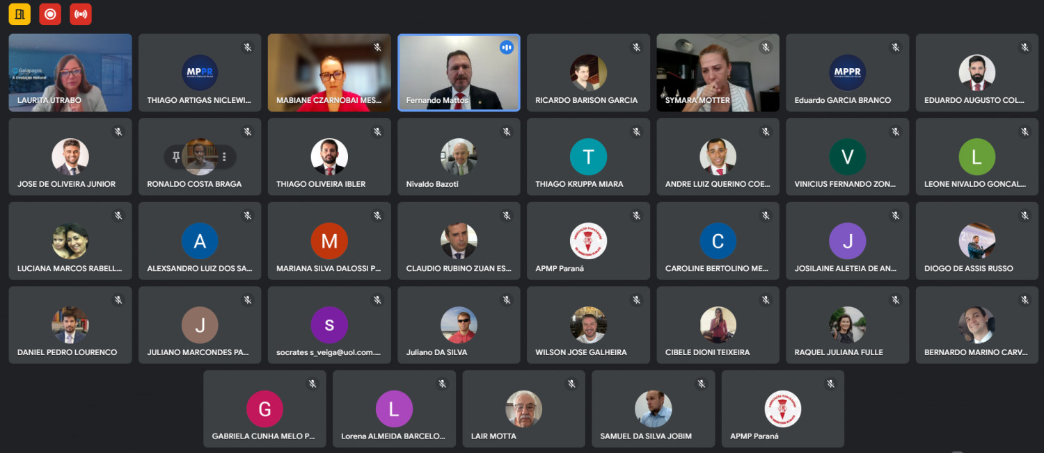This screenshot has height=453, width=1044.
Task: Click the red live broadcast icon
Action: pos(81,14)
